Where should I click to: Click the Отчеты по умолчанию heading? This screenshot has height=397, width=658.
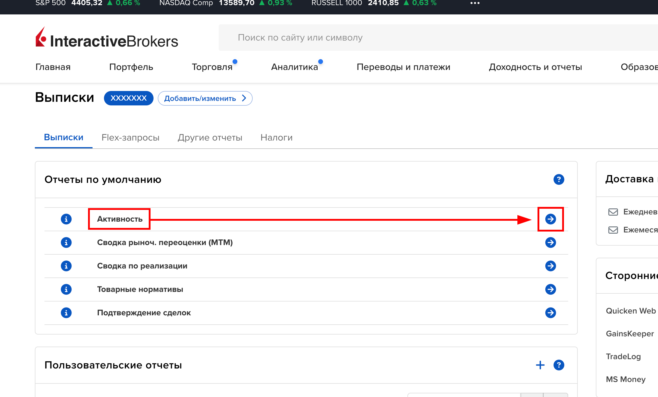coord(103,180)
